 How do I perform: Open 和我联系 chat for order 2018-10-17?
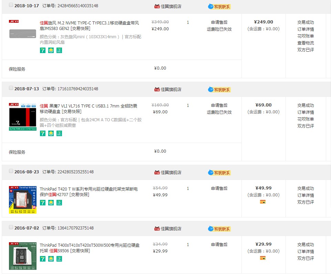click(219, 7)
